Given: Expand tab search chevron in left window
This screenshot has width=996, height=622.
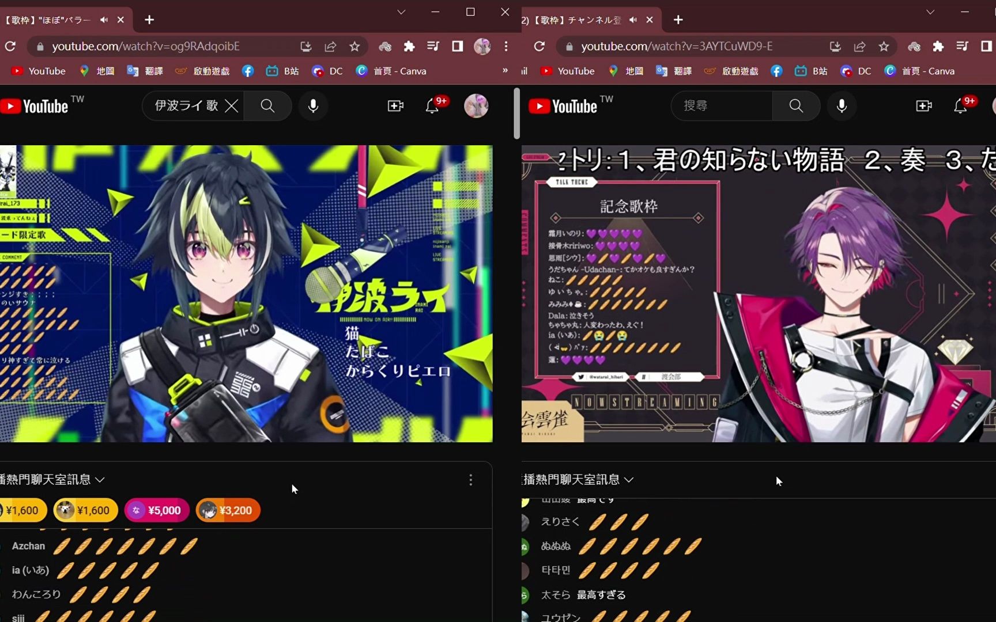Looking at the screenshot, I should point(401,12).
